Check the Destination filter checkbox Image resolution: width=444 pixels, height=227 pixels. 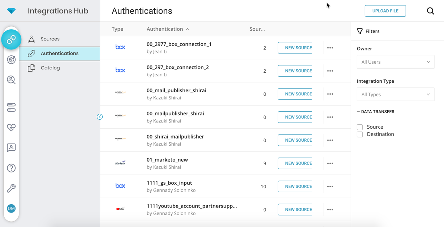coord(360,134)
